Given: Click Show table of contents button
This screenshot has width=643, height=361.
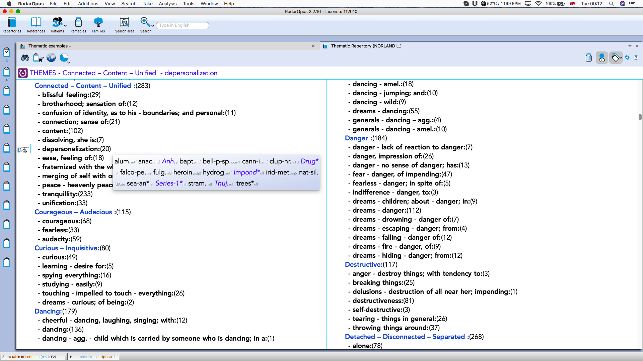Looking at the screenshot, I should coord(32,357).
